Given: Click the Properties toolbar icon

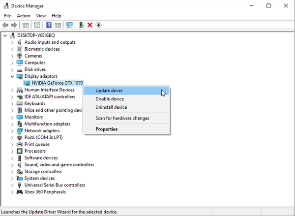Looking at the screenshot, I should point(37,25).
